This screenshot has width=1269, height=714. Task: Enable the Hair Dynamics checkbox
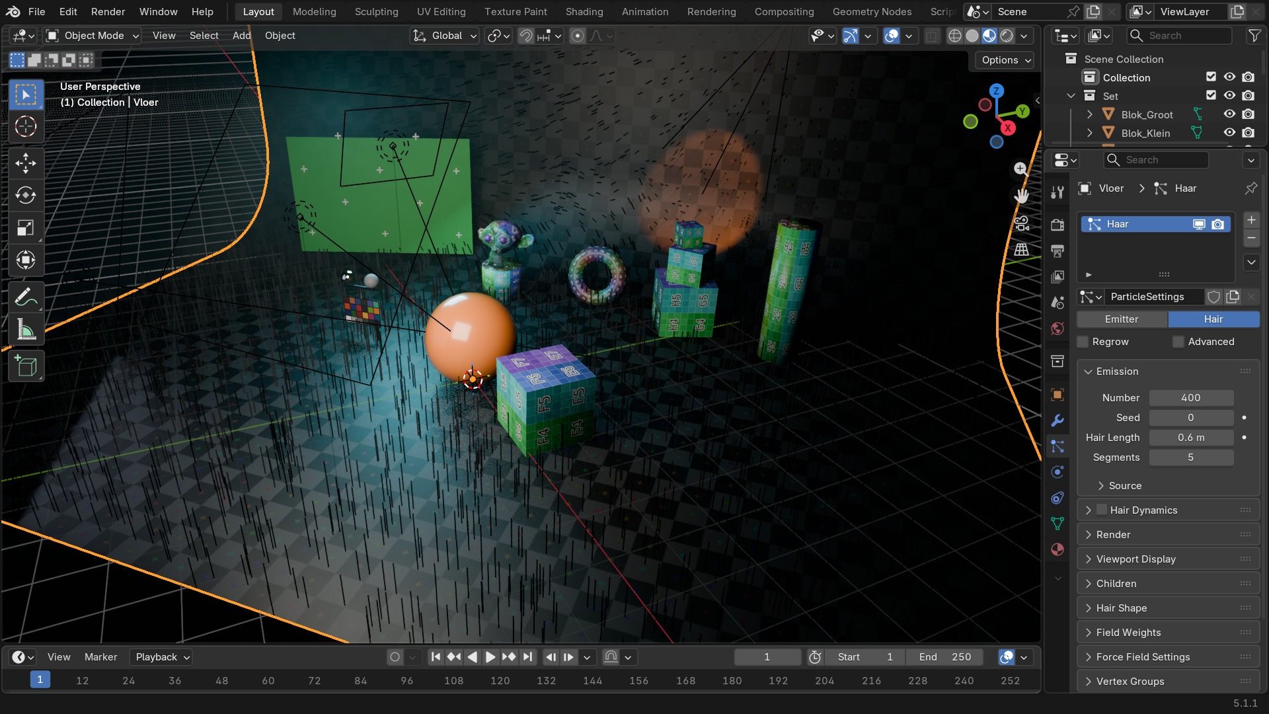pyautogui.click(x=1102, y=510)
